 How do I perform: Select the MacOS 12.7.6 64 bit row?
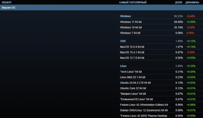click(132, 58)
